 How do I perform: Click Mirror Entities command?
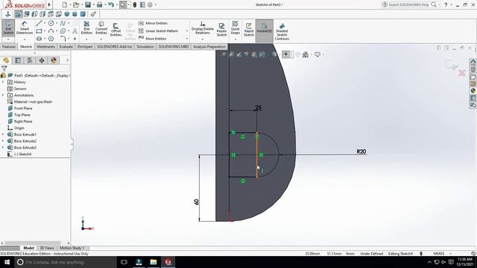tap(153, 23)
